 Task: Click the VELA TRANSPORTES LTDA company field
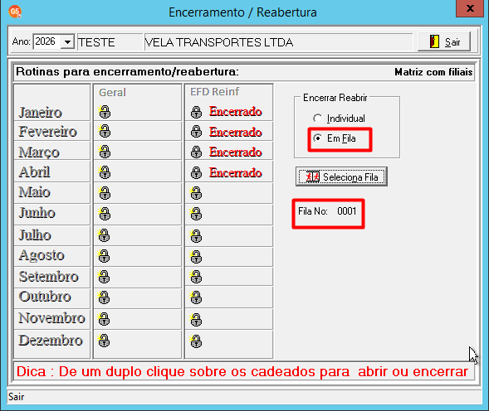[x=278, y=42]
